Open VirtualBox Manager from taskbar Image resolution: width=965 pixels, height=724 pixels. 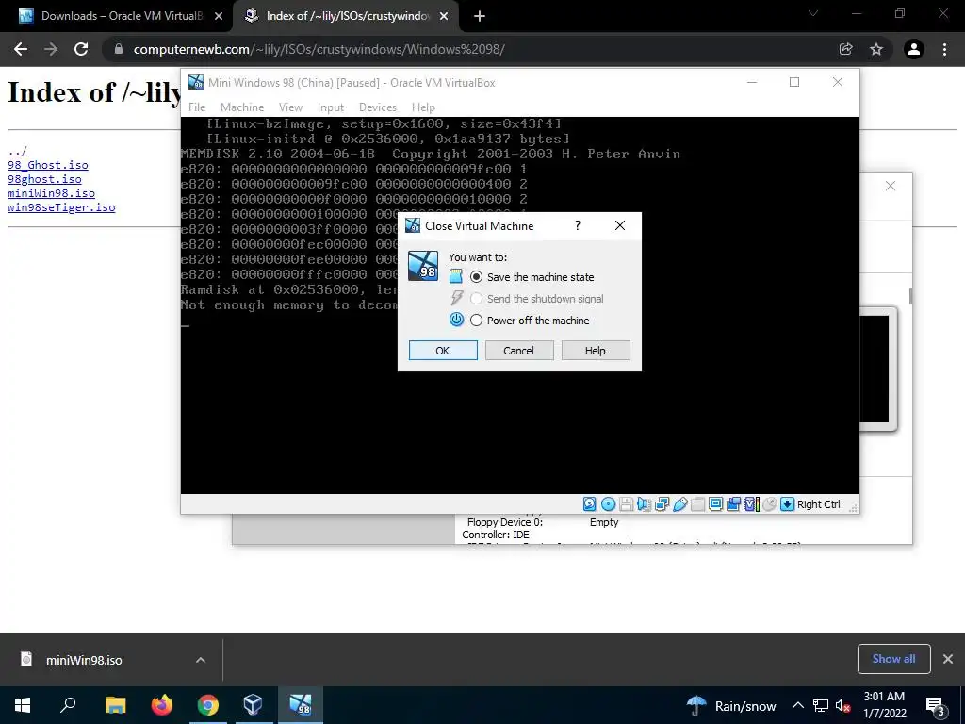tap(253, 705)
